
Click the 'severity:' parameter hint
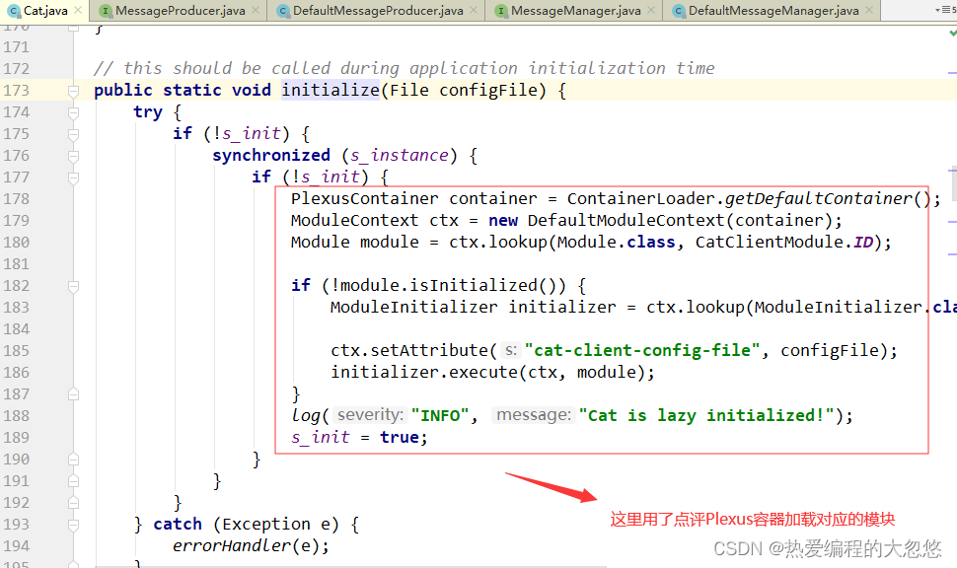(x=371, y=415)
